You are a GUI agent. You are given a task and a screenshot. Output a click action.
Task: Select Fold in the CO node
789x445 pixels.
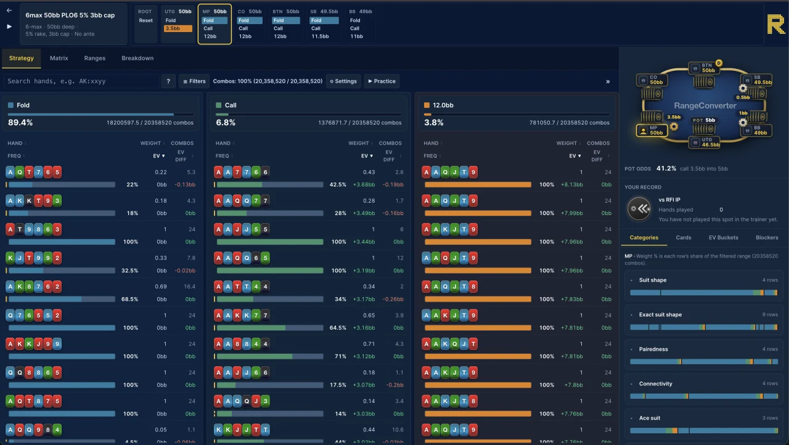click(x=250, y=20)
